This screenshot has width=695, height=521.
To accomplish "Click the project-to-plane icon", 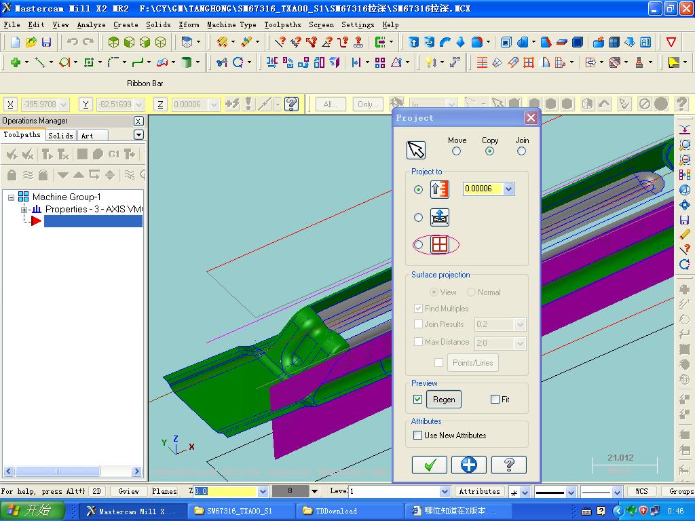I will click(x=439, y=218).
